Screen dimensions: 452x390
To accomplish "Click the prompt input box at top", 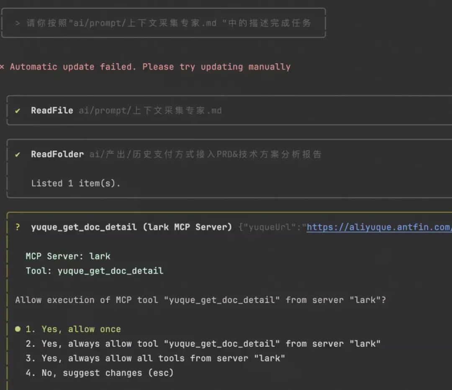I will click(163, 23).
